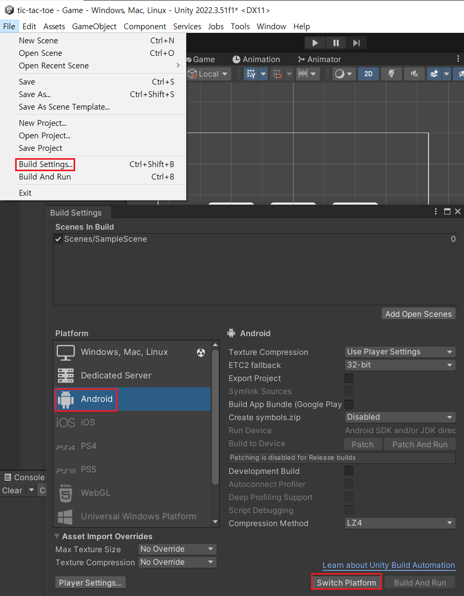Enable the Export Project checkbox
Screen dimensions: 464x596
pyautogui.click(x=349, y=378)
